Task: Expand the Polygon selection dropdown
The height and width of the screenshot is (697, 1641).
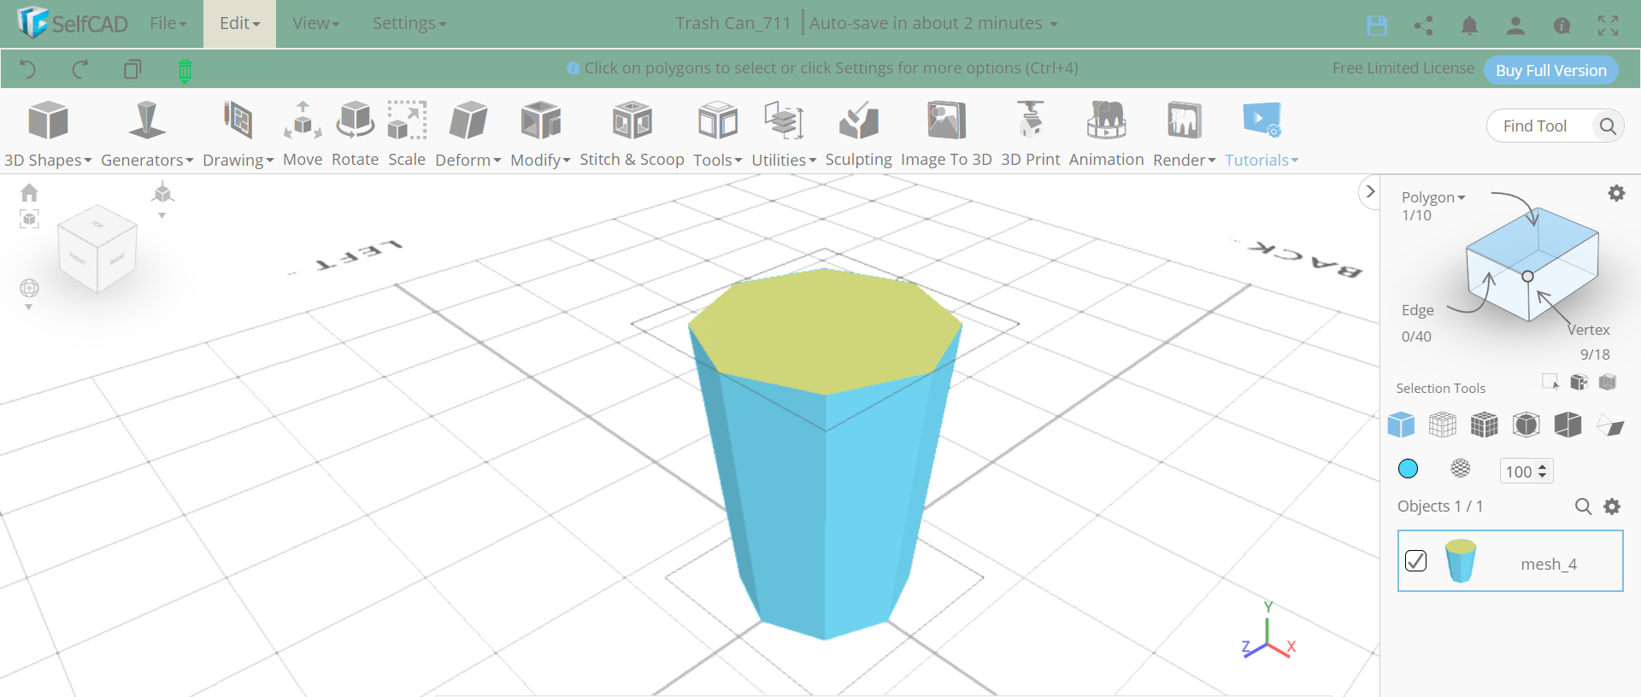Action: (1433, 197)
